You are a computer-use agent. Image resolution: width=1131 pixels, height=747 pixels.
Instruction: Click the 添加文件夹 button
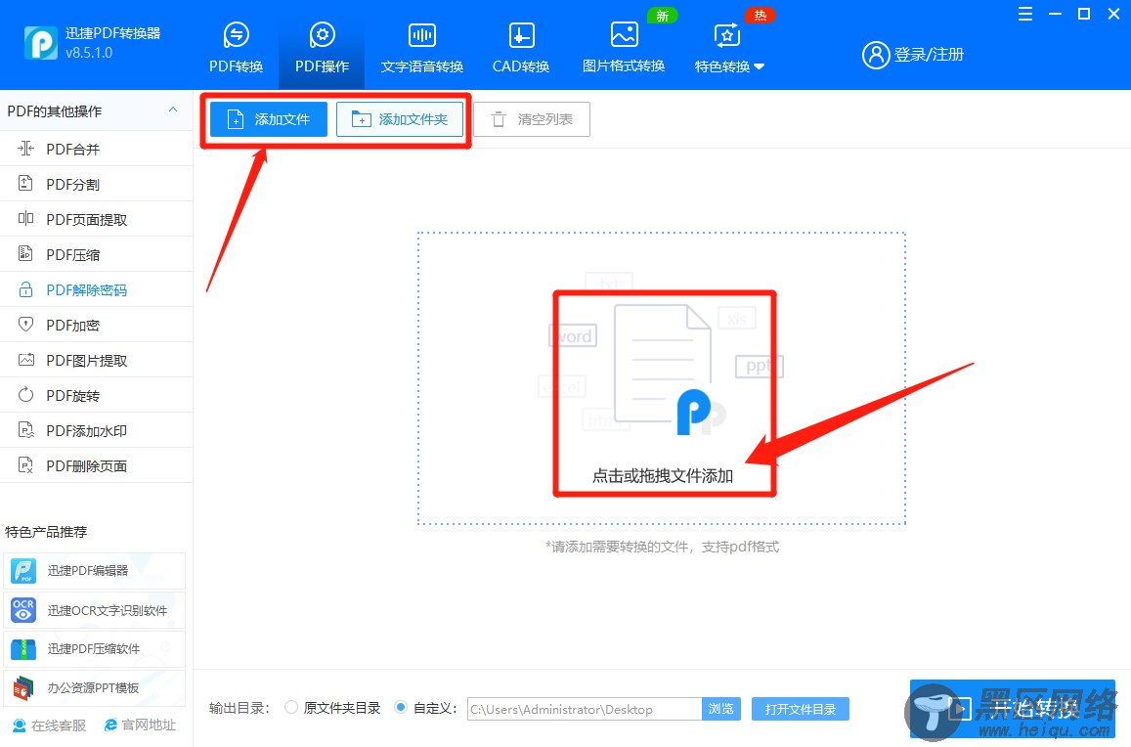[400, 119]
